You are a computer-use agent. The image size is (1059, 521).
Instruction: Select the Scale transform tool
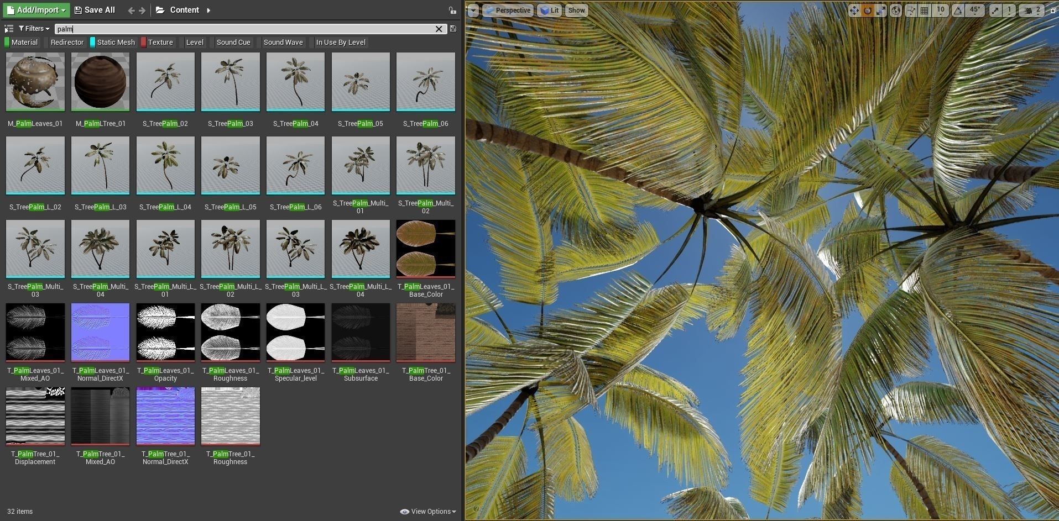point(881,10)
